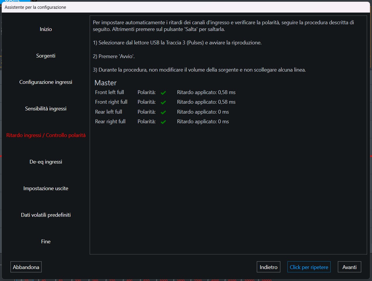The width and height of the screenshot is (372, 281).
Task: Click instruction 3 about source volume
Action: coord(199,70)
